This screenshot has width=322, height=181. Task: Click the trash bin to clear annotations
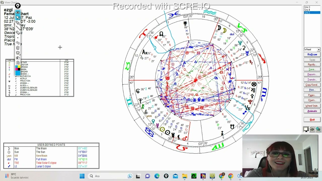pyautogui.click(x=18, y=48)
